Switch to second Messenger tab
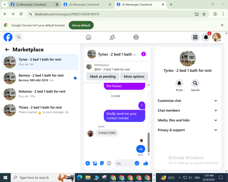This screenshot has height=182, width=228. (x=88, y=5)
